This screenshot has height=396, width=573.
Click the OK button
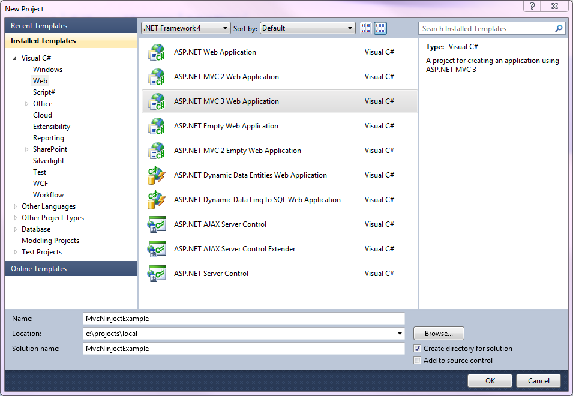[x=490, y=380]
